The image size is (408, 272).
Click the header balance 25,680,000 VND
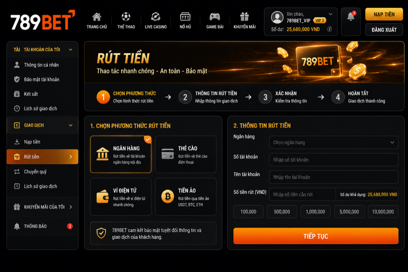303,29
